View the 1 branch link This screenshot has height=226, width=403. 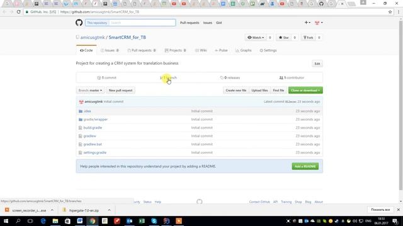(168, 78)
